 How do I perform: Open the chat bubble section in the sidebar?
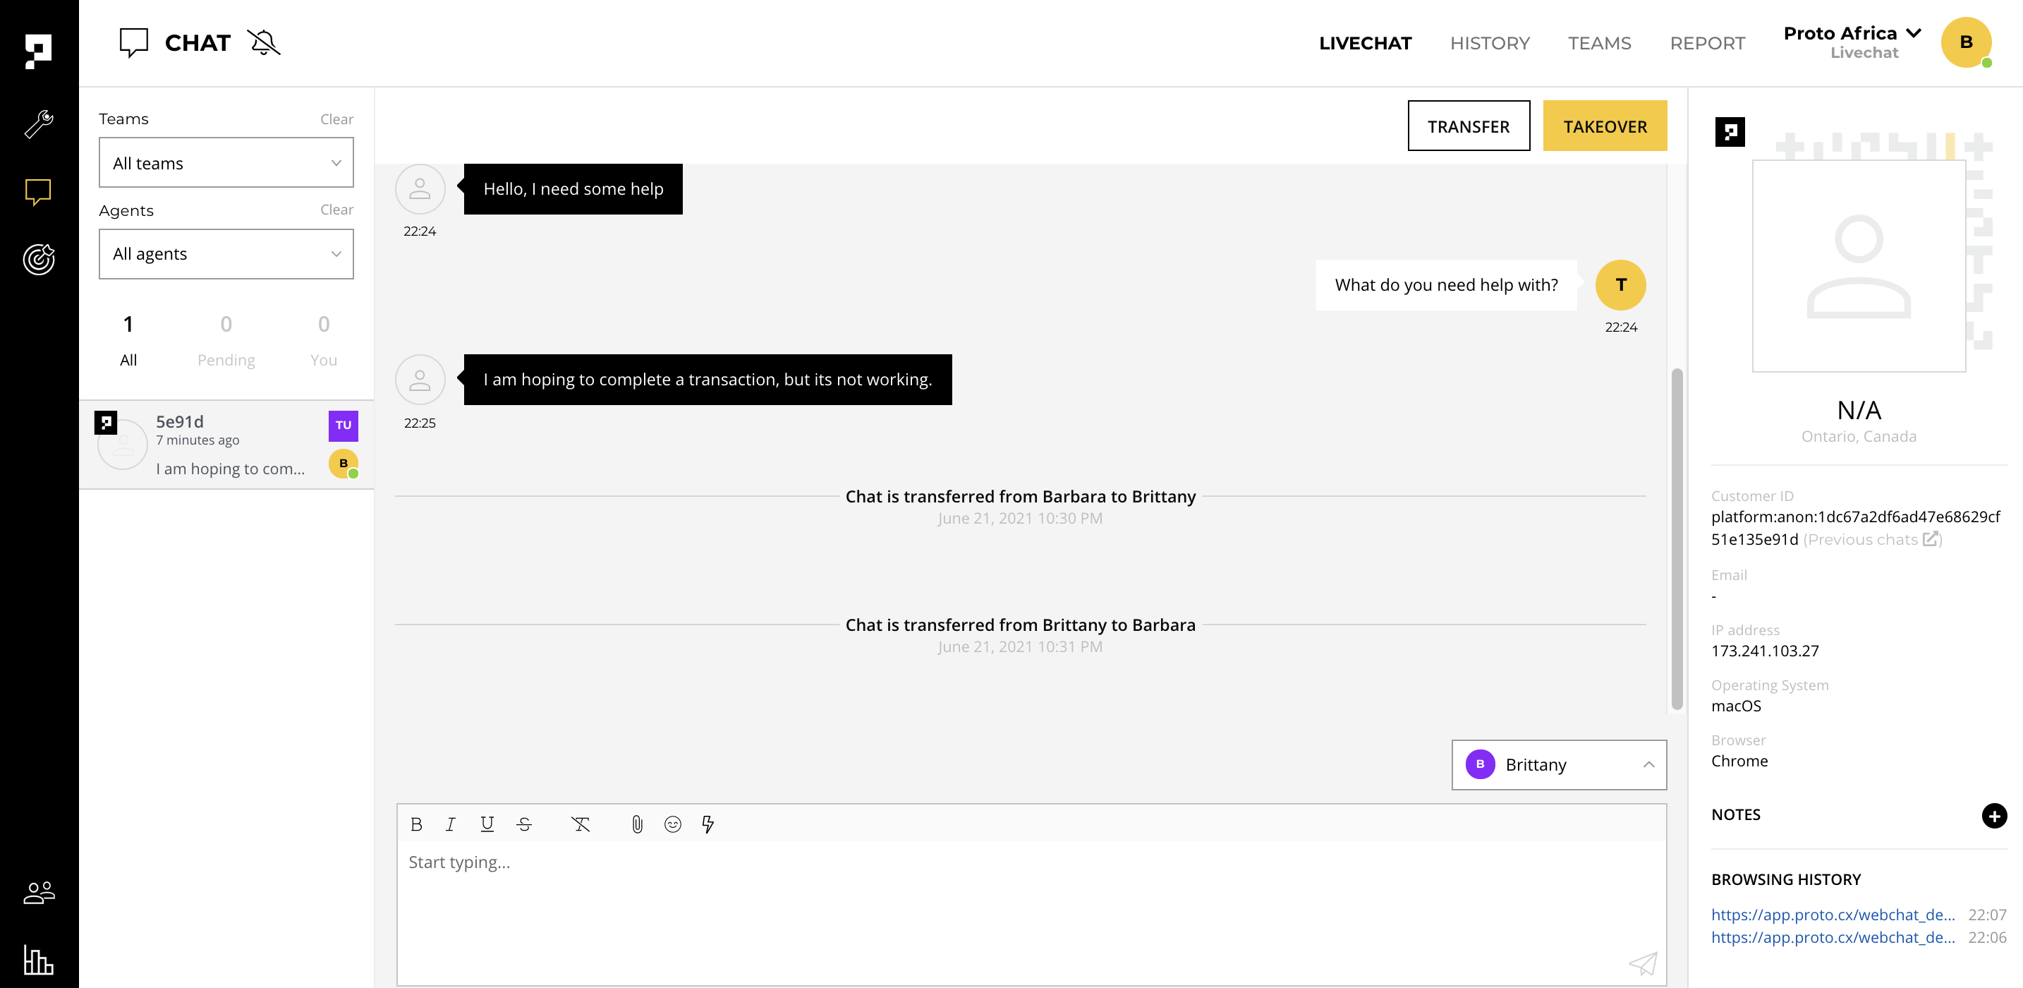[37, 192]
